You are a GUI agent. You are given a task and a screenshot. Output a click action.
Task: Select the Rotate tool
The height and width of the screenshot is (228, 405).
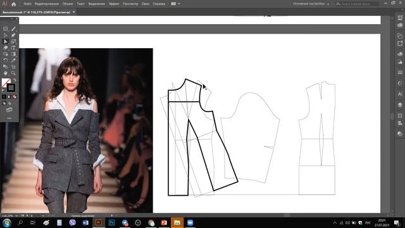[x=6, y=60]
